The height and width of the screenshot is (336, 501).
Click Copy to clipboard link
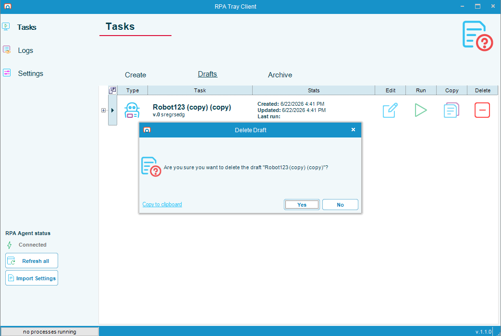point(162,204)
